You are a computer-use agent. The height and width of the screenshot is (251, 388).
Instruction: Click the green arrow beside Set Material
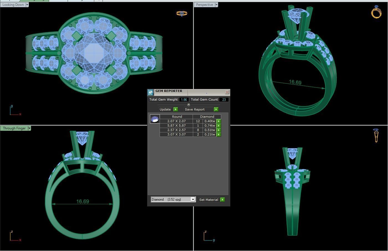point(223,199)
